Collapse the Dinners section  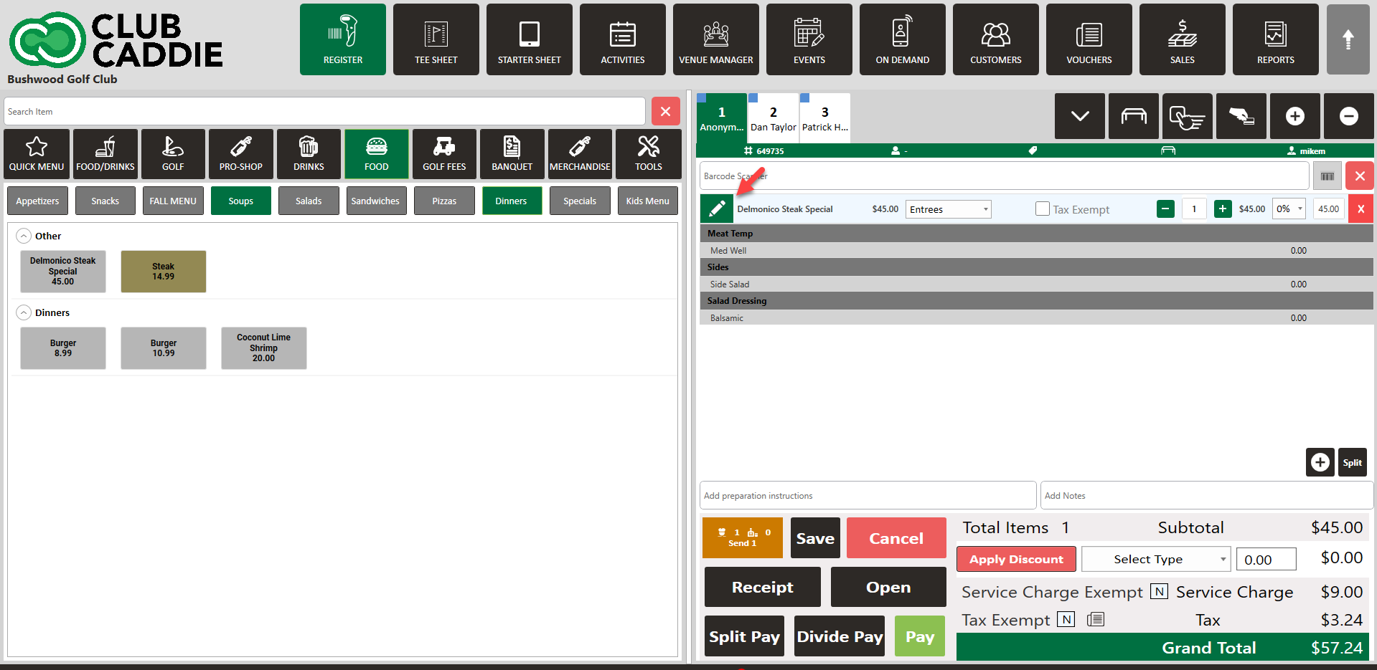pos(24,313)
